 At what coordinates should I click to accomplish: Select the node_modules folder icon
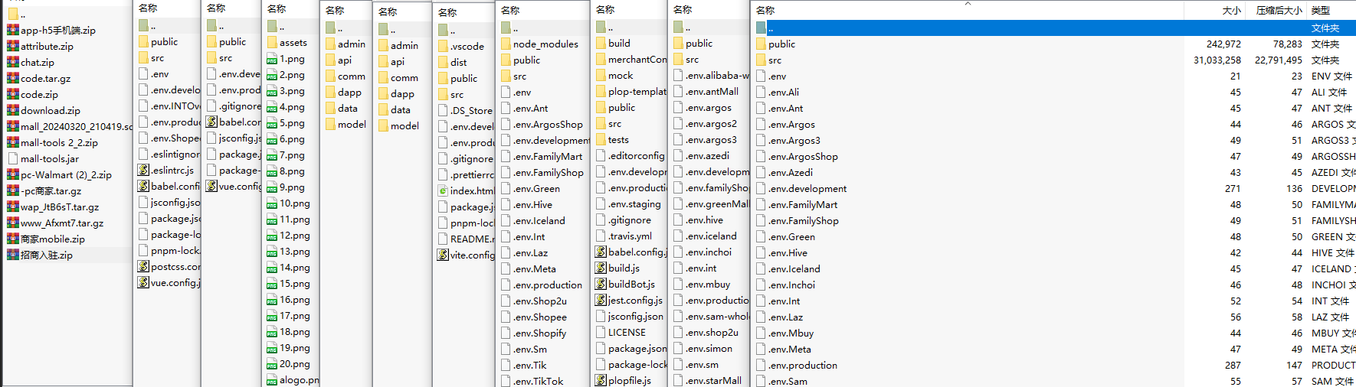click(506, 44)
